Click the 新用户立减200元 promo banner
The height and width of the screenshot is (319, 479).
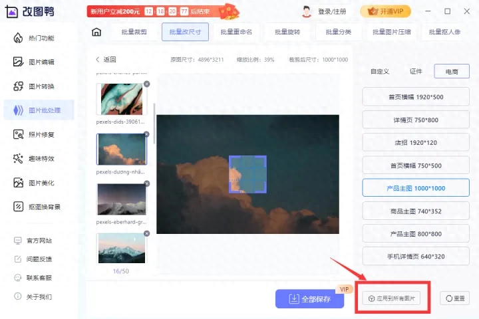click(x=163, y=11)
